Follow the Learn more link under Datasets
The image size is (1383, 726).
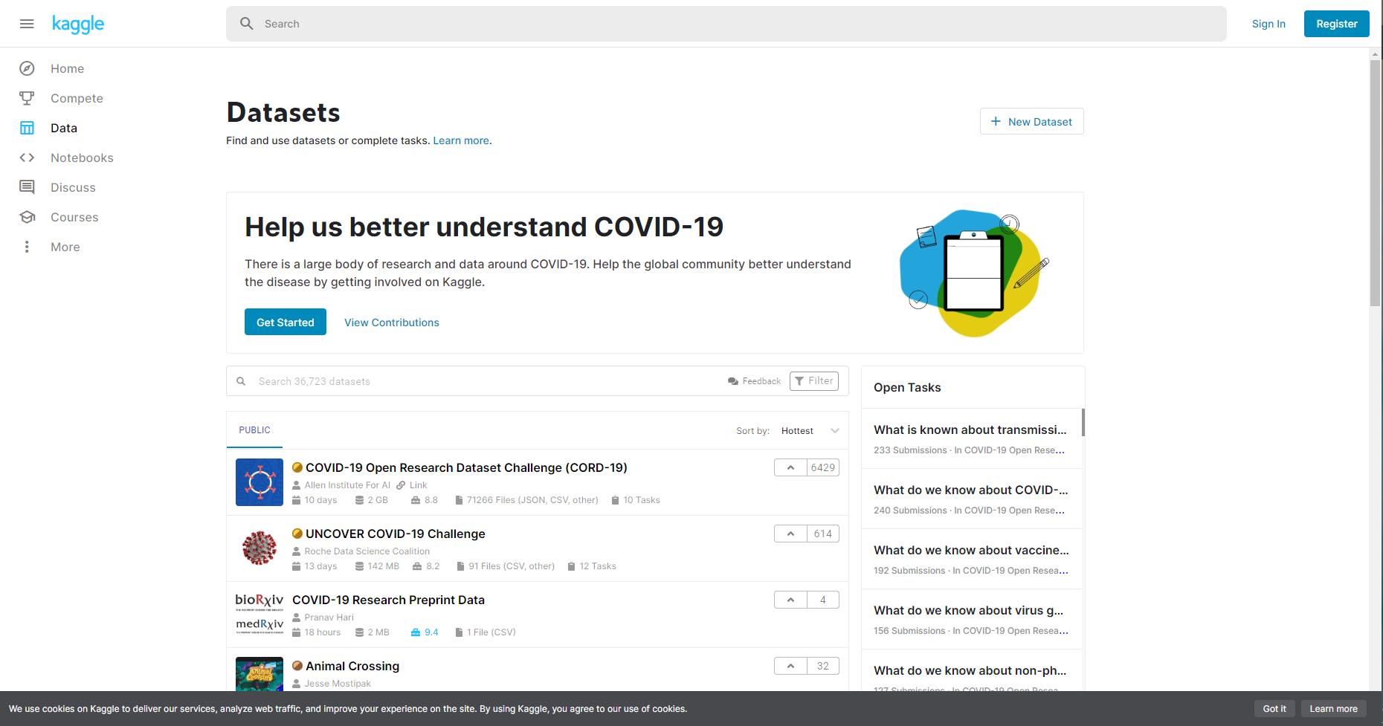[461, 140]
